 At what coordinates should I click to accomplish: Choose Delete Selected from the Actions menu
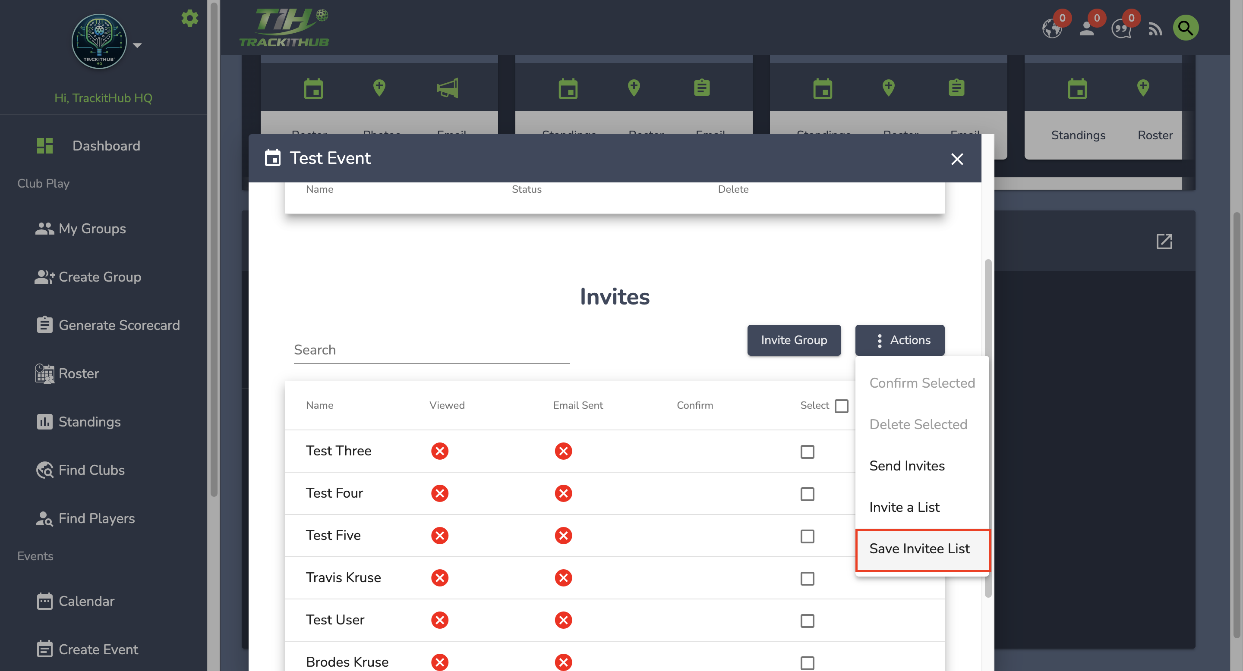pos(922,424)
